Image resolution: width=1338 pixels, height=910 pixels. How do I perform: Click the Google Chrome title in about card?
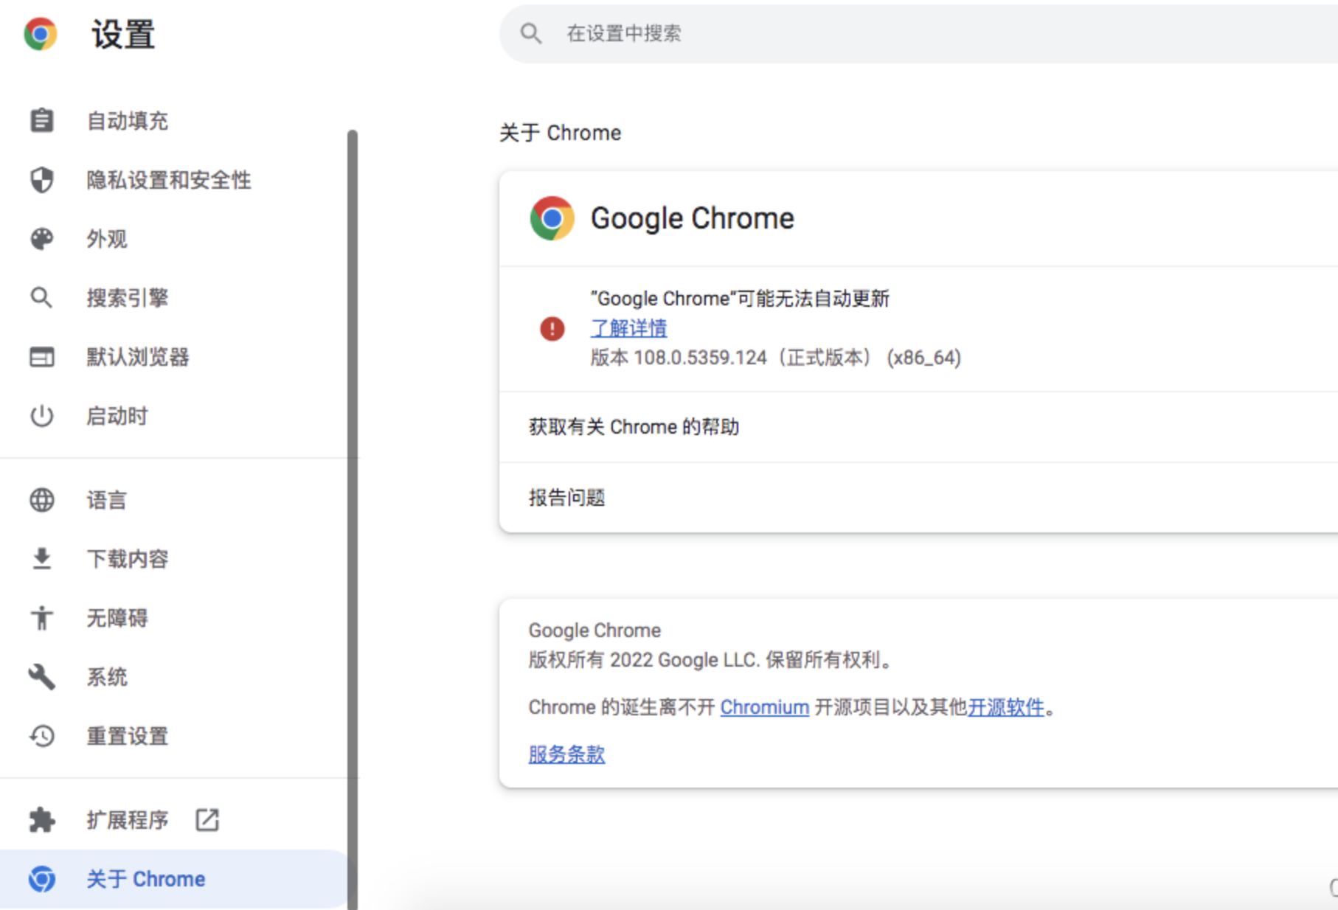pyautogui.click(x=692, y=218)
